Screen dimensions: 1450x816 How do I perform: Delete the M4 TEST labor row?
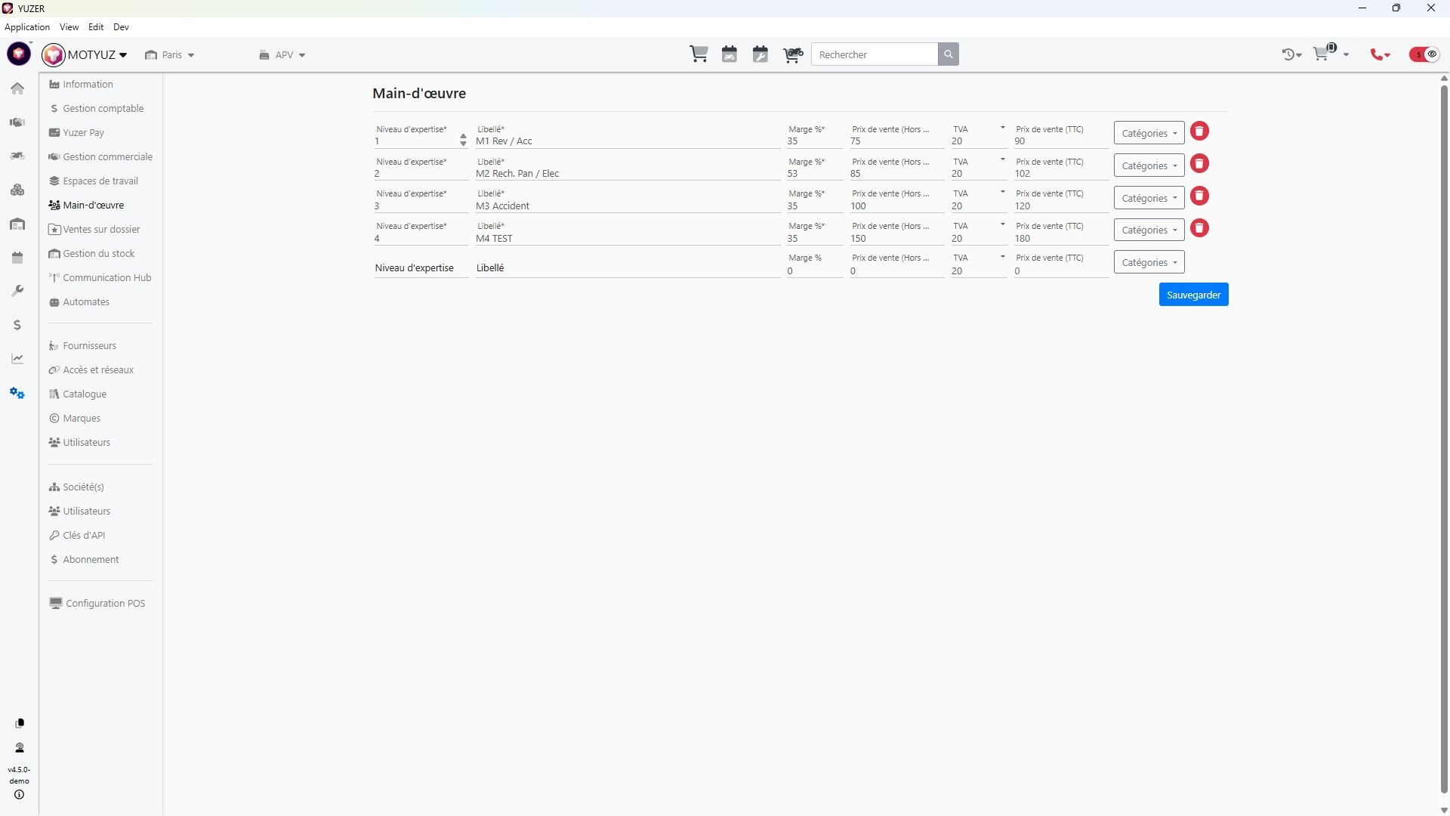[1199, 228]
